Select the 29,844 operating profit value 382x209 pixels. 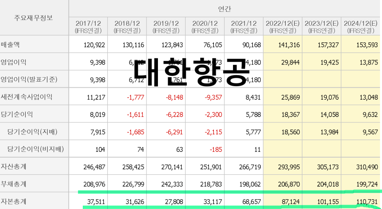pyautogui.click(x=291, y=62)
